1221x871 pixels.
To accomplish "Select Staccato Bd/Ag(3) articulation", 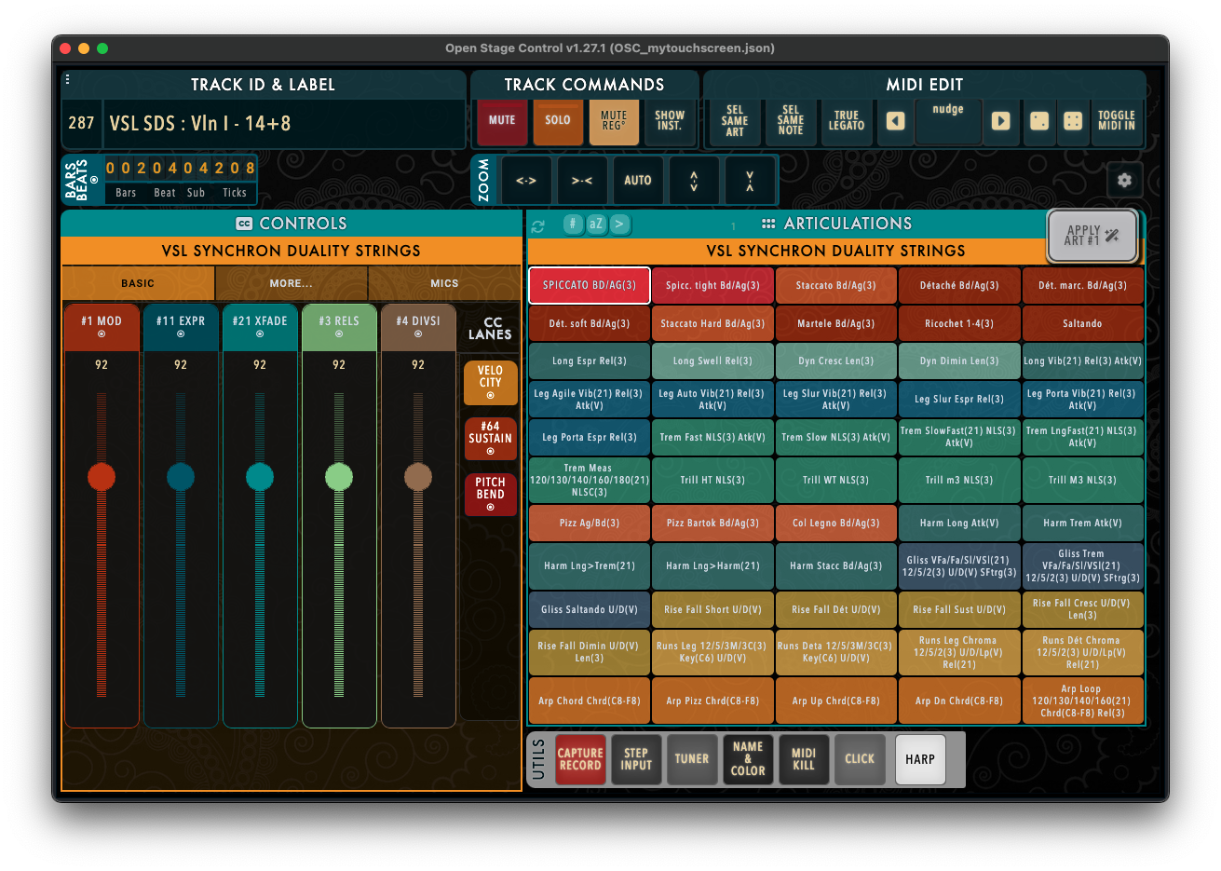I will tap(836, 286).
